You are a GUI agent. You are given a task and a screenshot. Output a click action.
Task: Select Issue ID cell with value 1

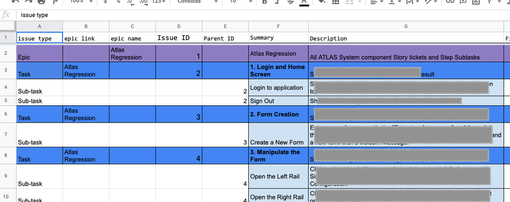pos(179,53)
